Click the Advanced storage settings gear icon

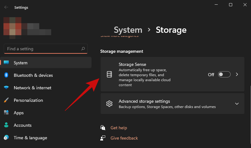109,104
